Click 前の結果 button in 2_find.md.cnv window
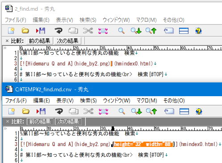Screen dimensions: 222x163 point(40,122)
